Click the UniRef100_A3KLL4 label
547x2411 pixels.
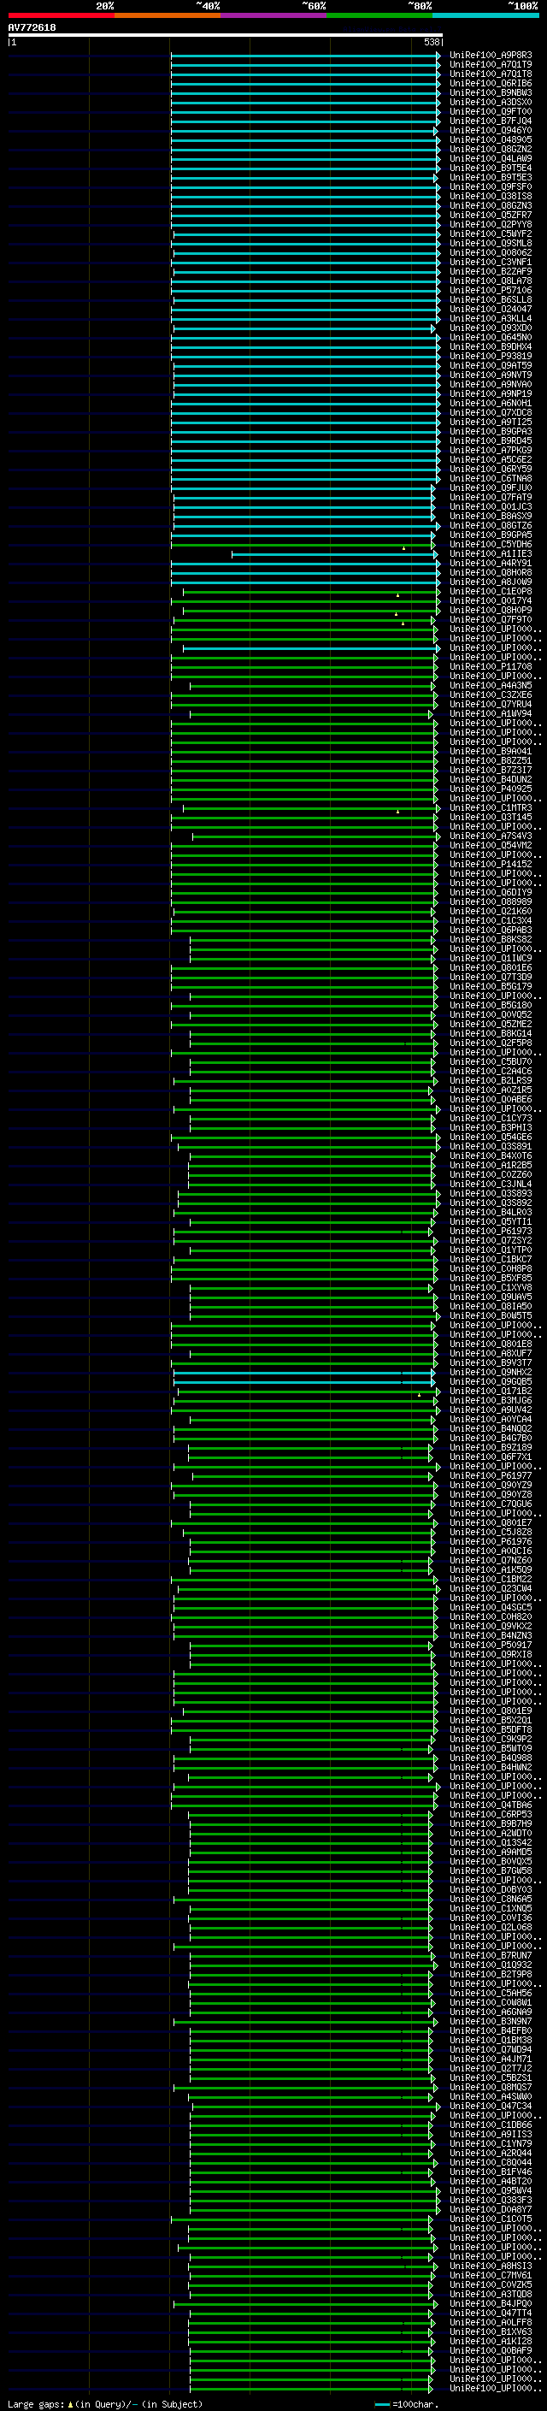coord(491,318)
